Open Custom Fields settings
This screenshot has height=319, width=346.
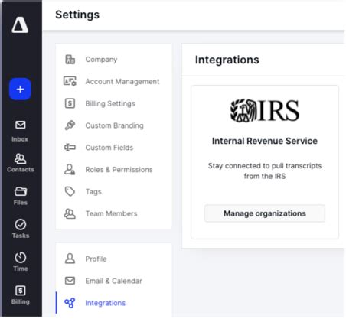[114, 148]
